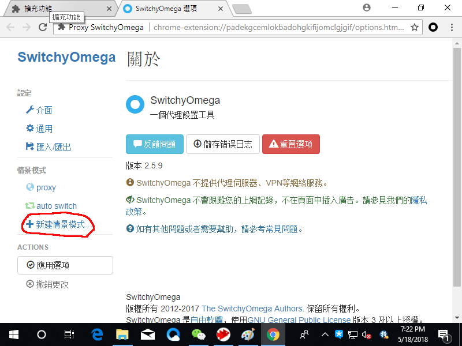This screenshot has width=462, height=346.
Task: Open the People icon in the taskbar
Action: click(304, 334)
